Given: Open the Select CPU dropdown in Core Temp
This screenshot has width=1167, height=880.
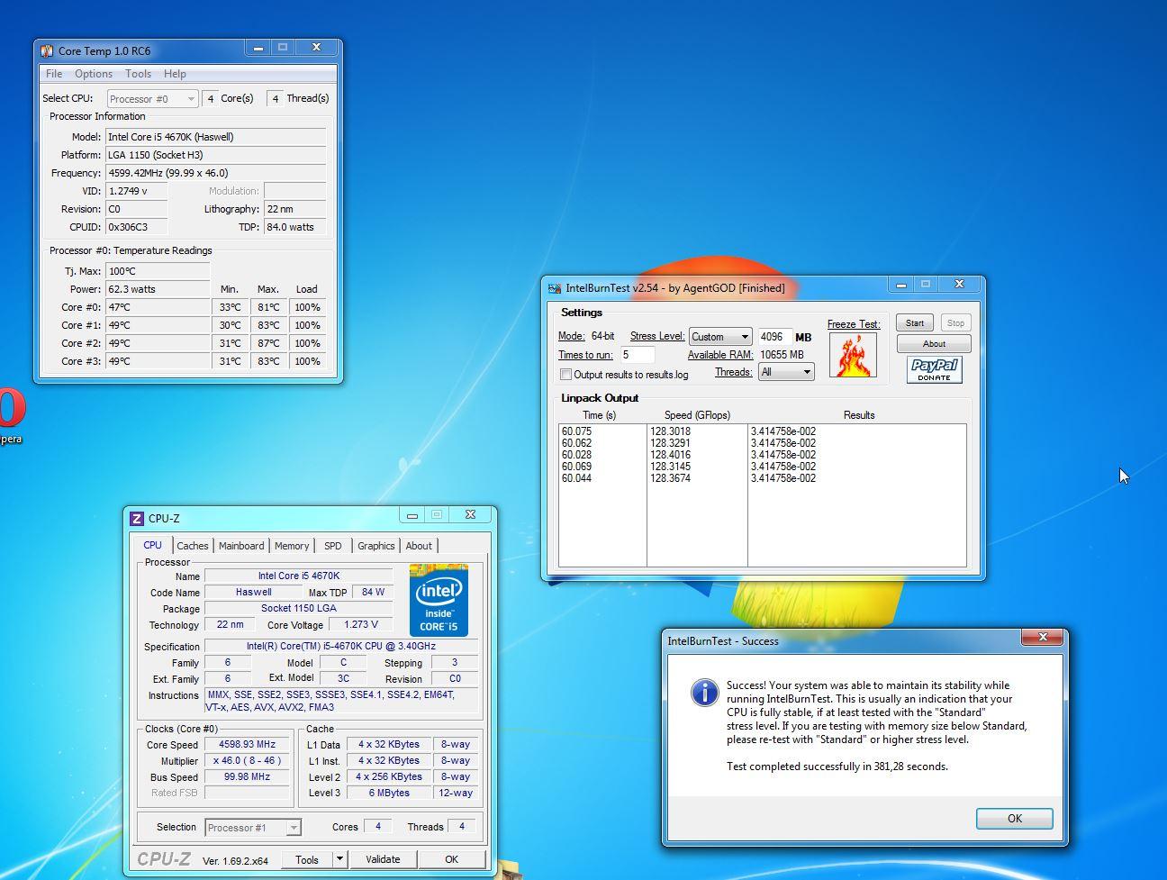Looking at the screenshot, I should coord(152,98).
